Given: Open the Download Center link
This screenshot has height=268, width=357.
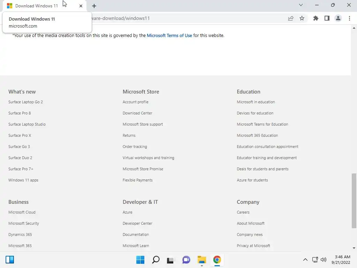Looking at the screenshot, I should [x=137, y=113].
